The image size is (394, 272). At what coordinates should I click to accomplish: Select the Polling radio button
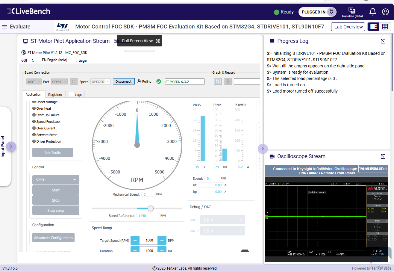(x=139, y=81)
